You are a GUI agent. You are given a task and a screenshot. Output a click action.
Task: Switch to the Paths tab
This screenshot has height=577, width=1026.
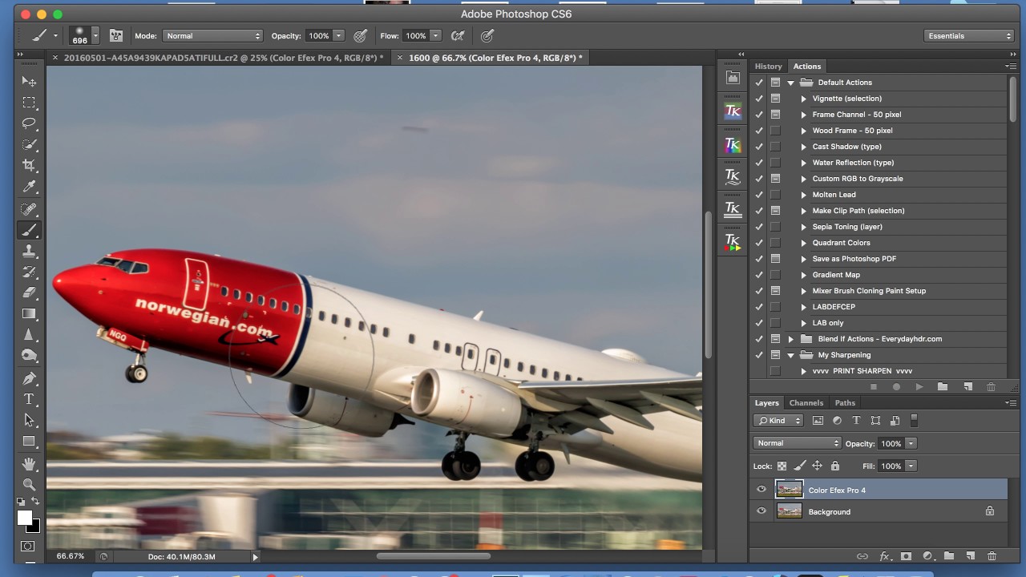pos(845,403)
